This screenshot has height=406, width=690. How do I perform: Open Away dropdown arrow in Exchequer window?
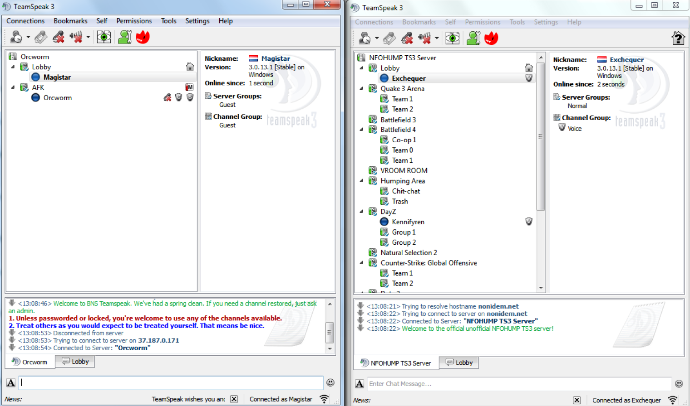click(x=377, y=39)
